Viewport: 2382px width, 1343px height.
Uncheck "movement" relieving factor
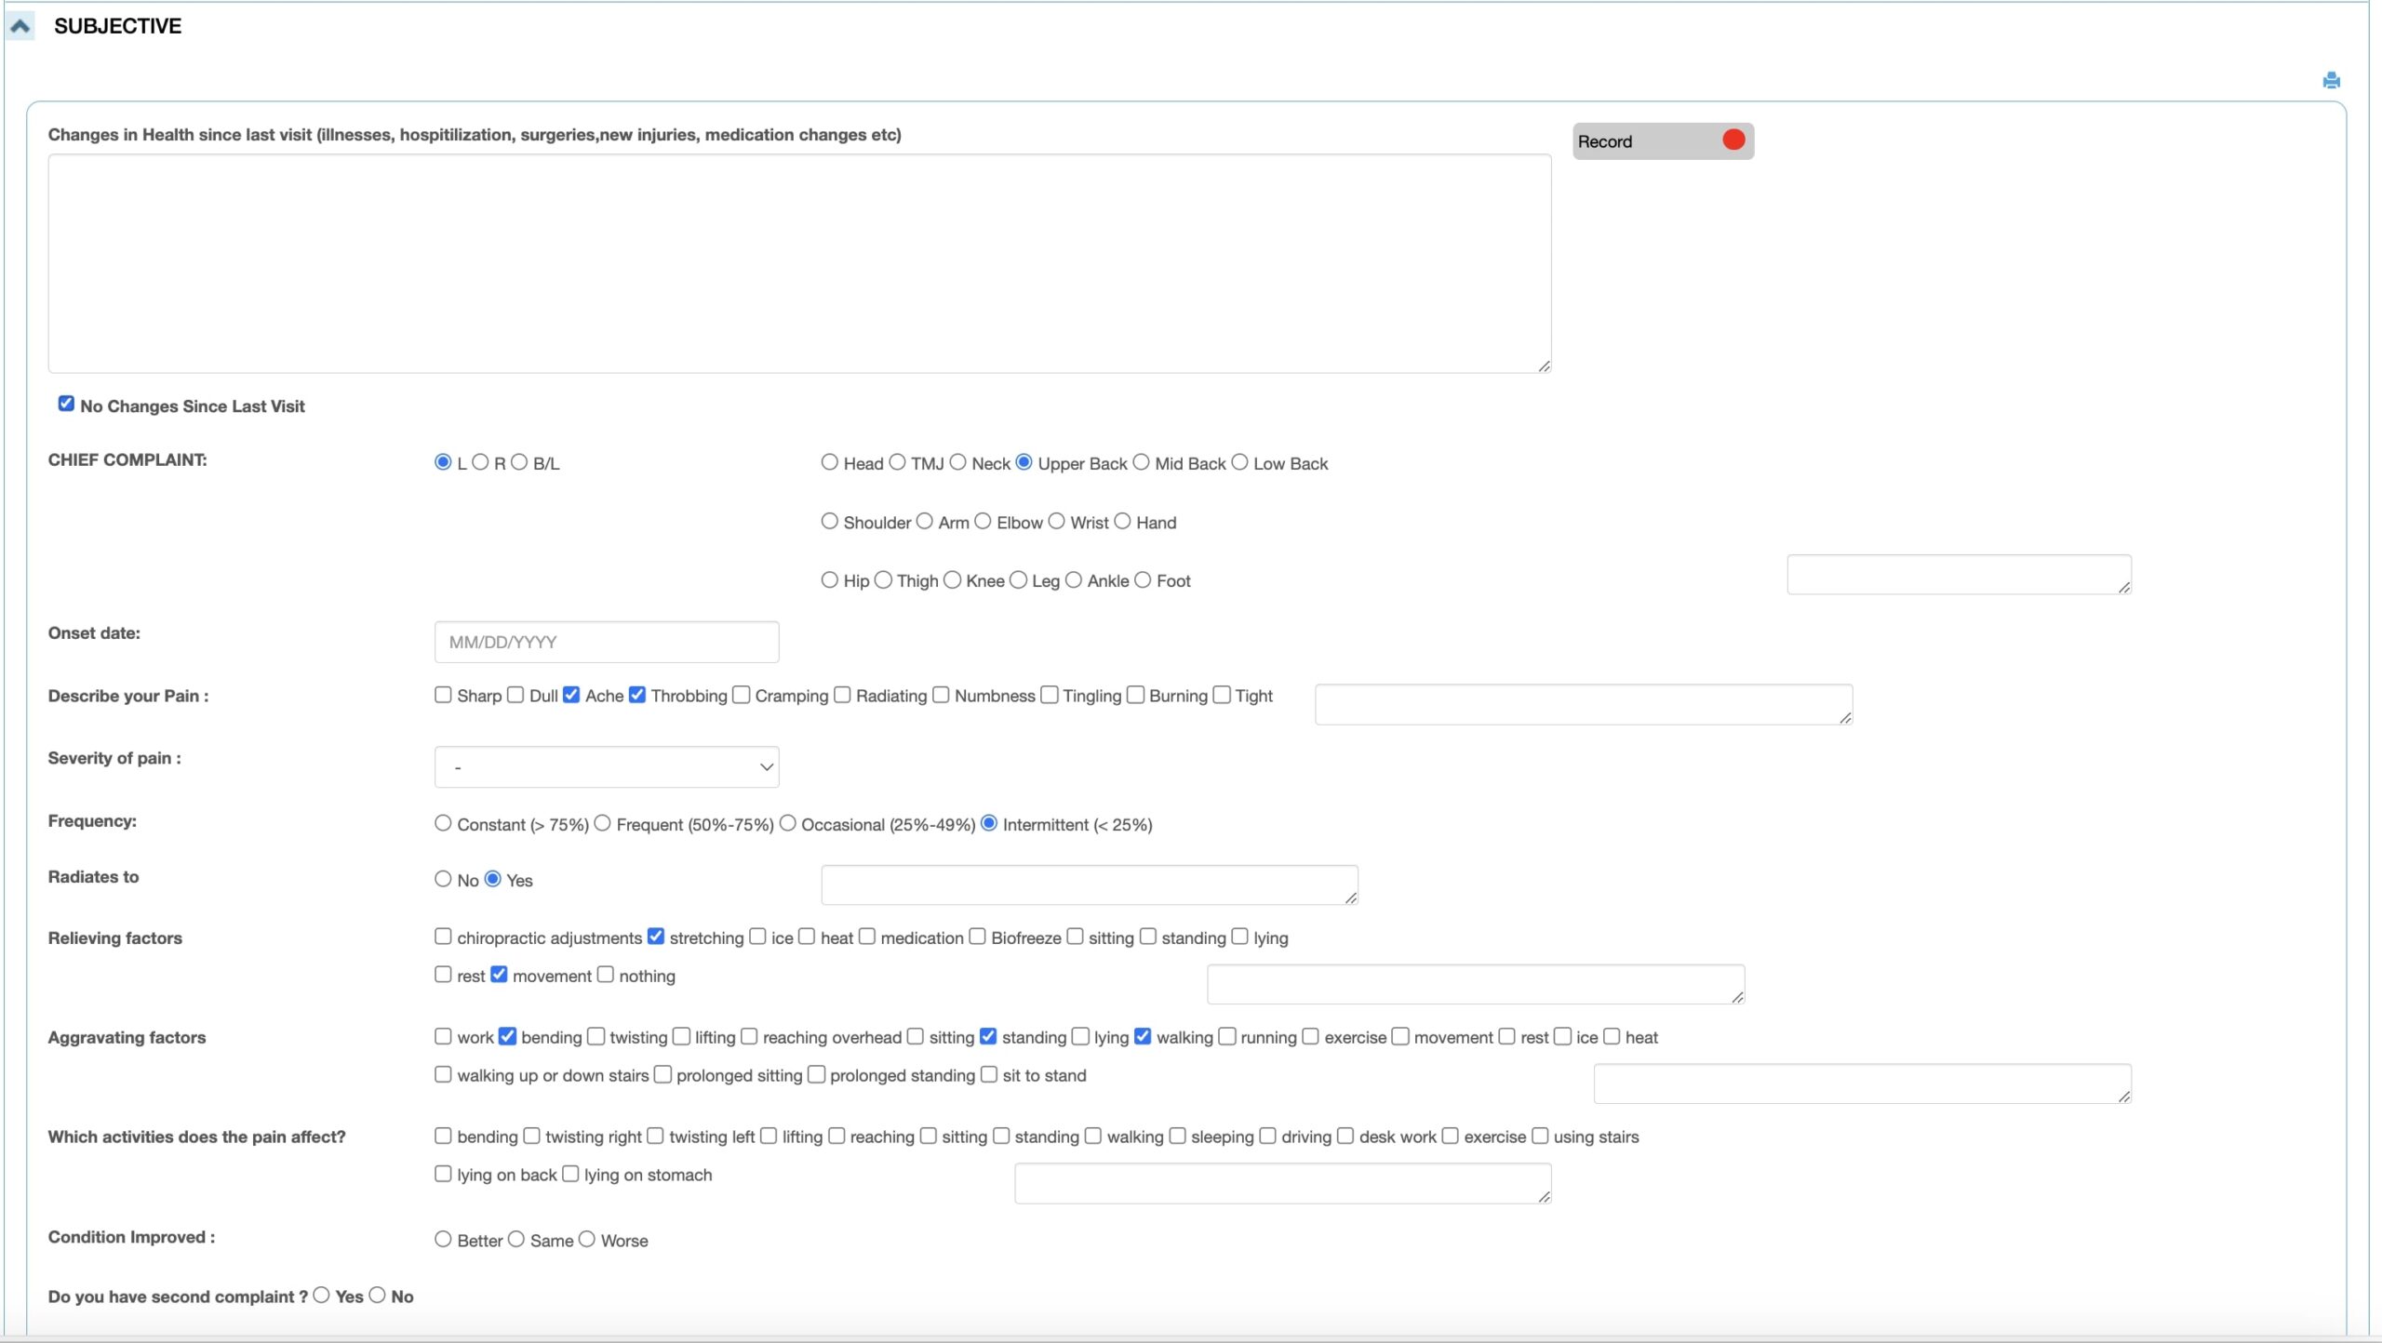pyautogui.click(x=499, y=974)
